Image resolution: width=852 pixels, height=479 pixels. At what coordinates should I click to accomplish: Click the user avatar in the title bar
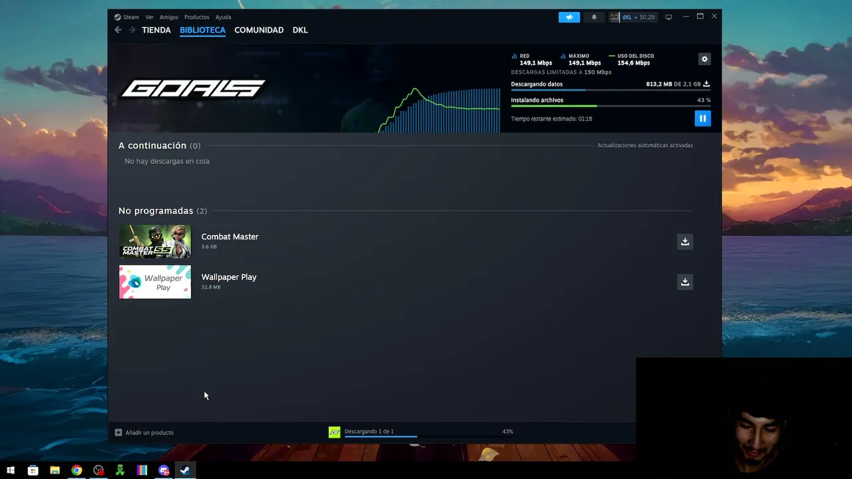614,17
